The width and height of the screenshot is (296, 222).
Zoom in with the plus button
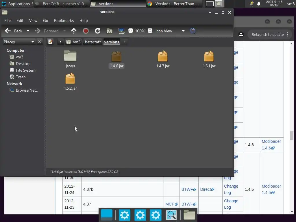tap(150, 31)
